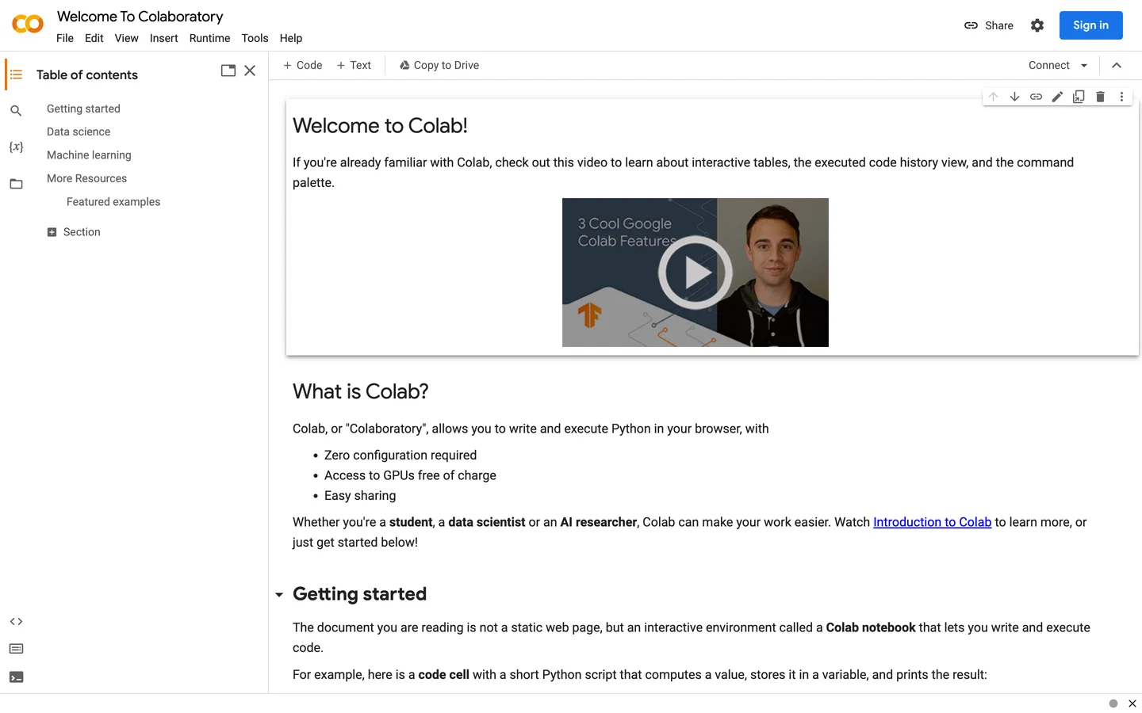
Task: Toggle the Table of contents sidebar icon
Action: (16, 74)
